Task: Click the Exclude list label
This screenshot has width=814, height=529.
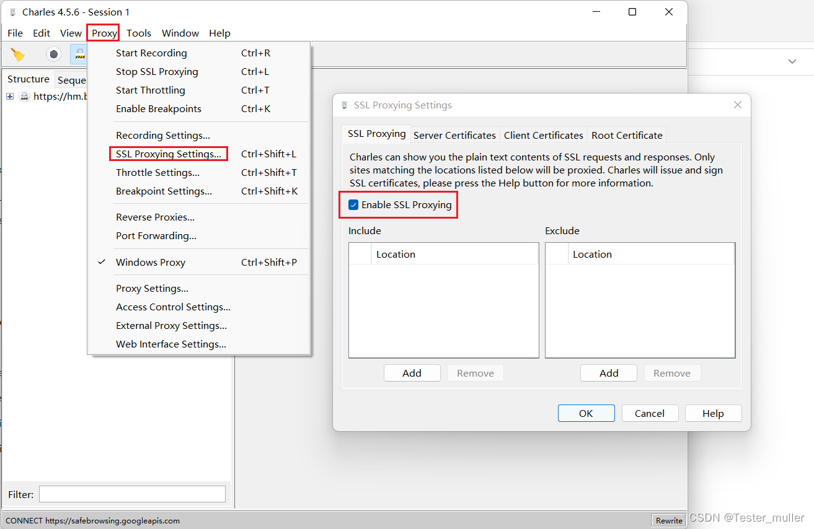Action: click(562, 231)
